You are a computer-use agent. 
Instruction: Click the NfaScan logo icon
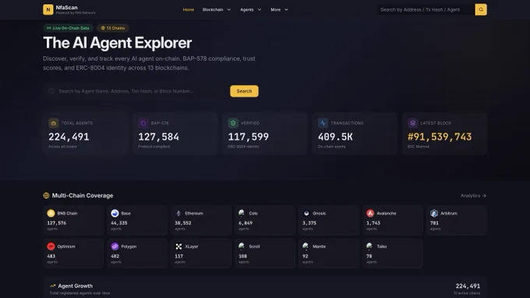tap(48, 9)
